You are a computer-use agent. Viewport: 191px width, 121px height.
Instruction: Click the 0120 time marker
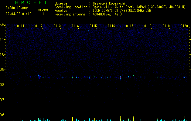coord(184,26)
